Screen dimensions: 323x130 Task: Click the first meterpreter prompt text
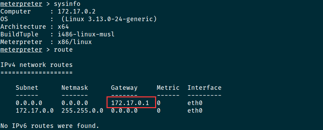tap(21, 4)
